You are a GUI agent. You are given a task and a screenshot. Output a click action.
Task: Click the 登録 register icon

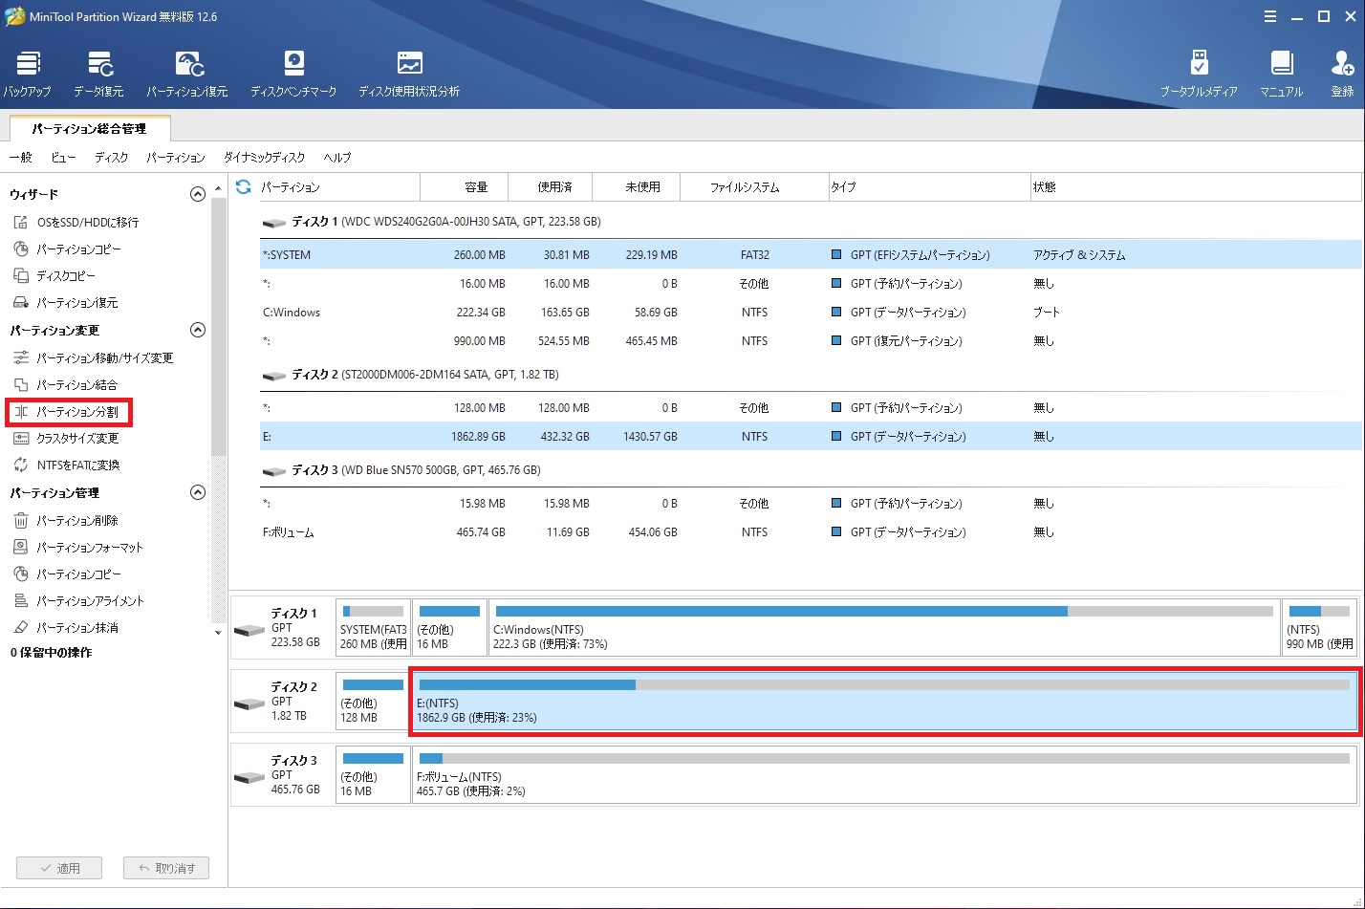[x=1342, y=75]
